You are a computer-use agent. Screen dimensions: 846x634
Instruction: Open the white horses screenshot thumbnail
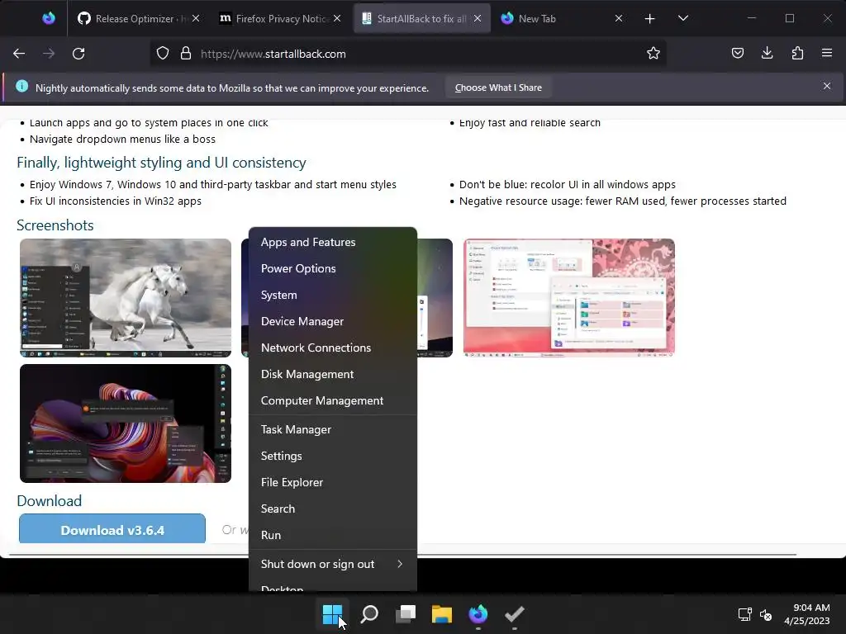coord(126,298)
